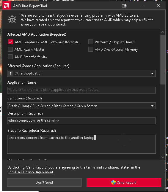This screenshot has width=168, height=192.
Task: Expand the Symptoms dropdown list
Action: 81,106
